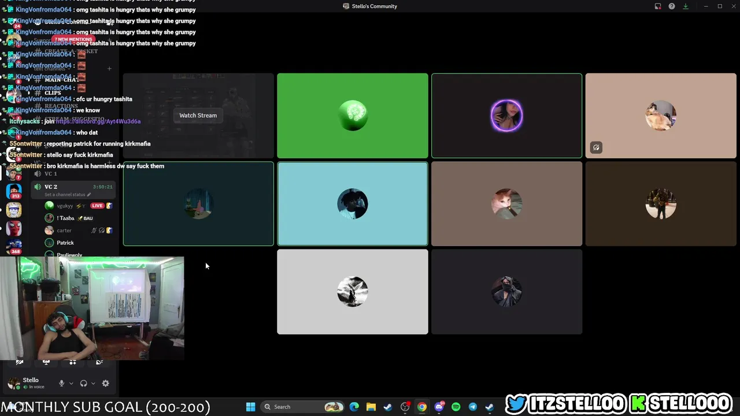Open server icon with 7 badge

pyautogui.click(x=14, y=172)
